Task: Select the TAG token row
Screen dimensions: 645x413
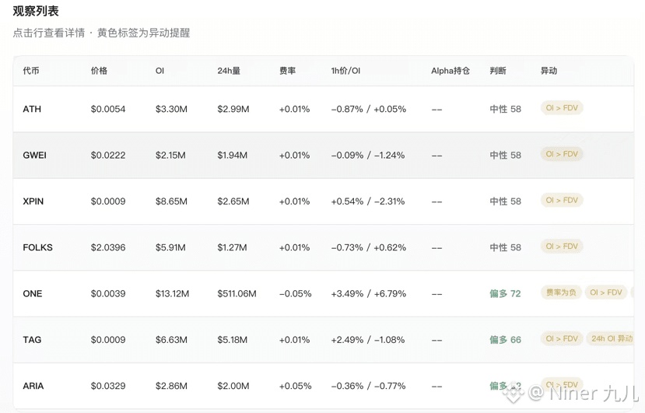Action: click(324, 340)
